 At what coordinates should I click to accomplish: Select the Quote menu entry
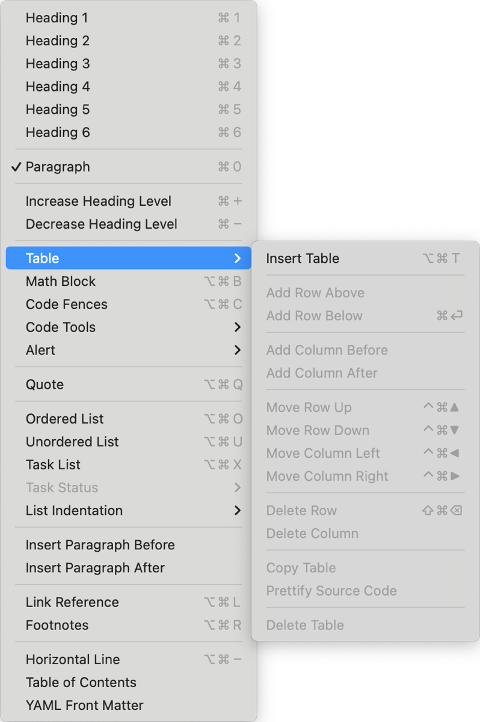click(45, 384)
